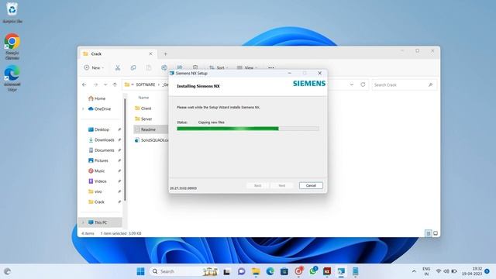
Task: Open Task View from the taskbar
Action: point(226,271)
